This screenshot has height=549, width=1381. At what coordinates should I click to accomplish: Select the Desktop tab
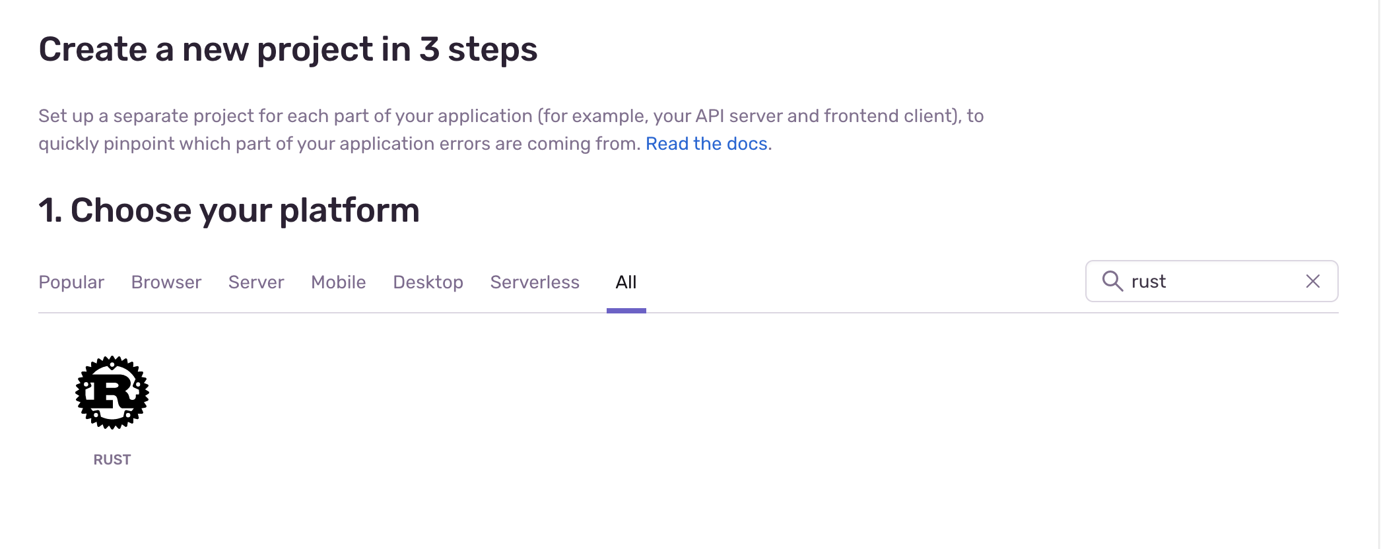point(428,282)
